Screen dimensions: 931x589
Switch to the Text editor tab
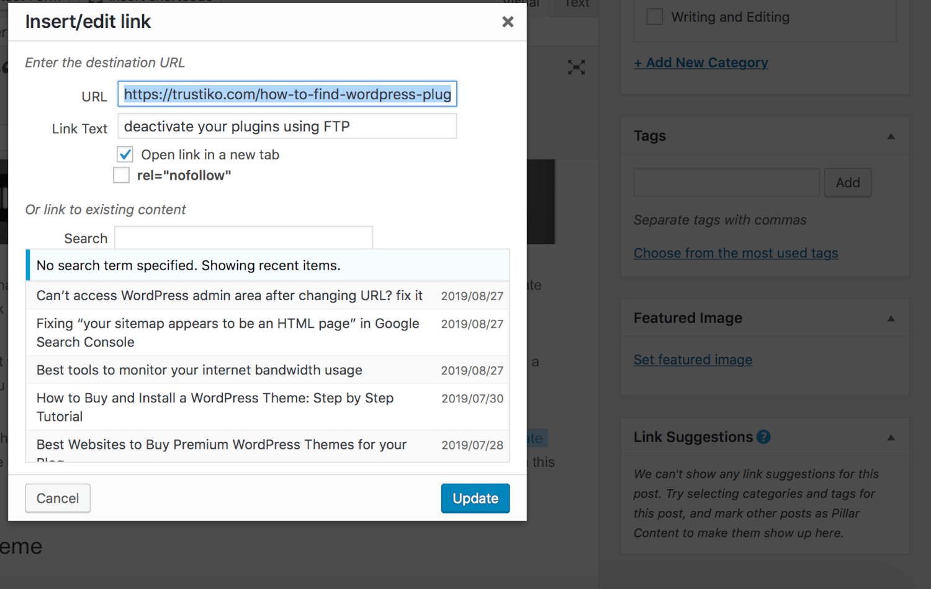[576, 4]
